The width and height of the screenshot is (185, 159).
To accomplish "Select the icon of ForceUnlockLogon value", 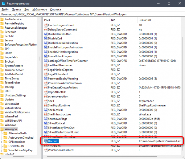I will [46, 56].
